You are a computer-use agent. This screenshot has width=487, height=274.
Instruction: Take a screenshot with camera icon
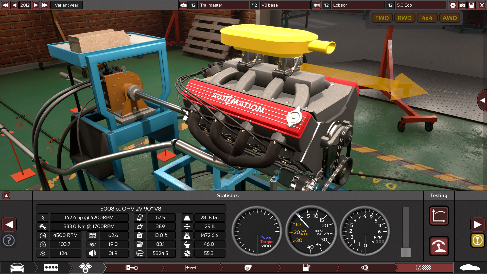(462, 5)
